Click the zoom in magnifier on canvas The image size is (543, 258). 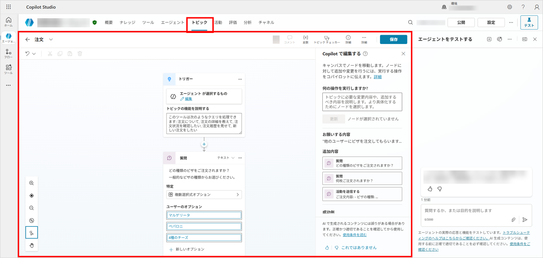pos(32,183)
